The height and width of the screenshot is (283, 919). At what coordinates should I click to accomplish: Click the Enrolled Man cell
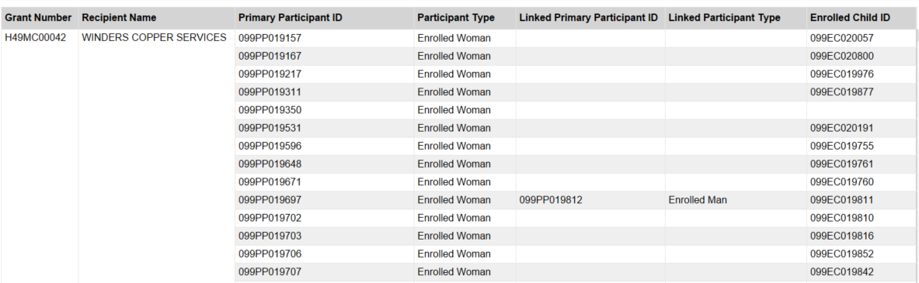(x=698, y=200)
